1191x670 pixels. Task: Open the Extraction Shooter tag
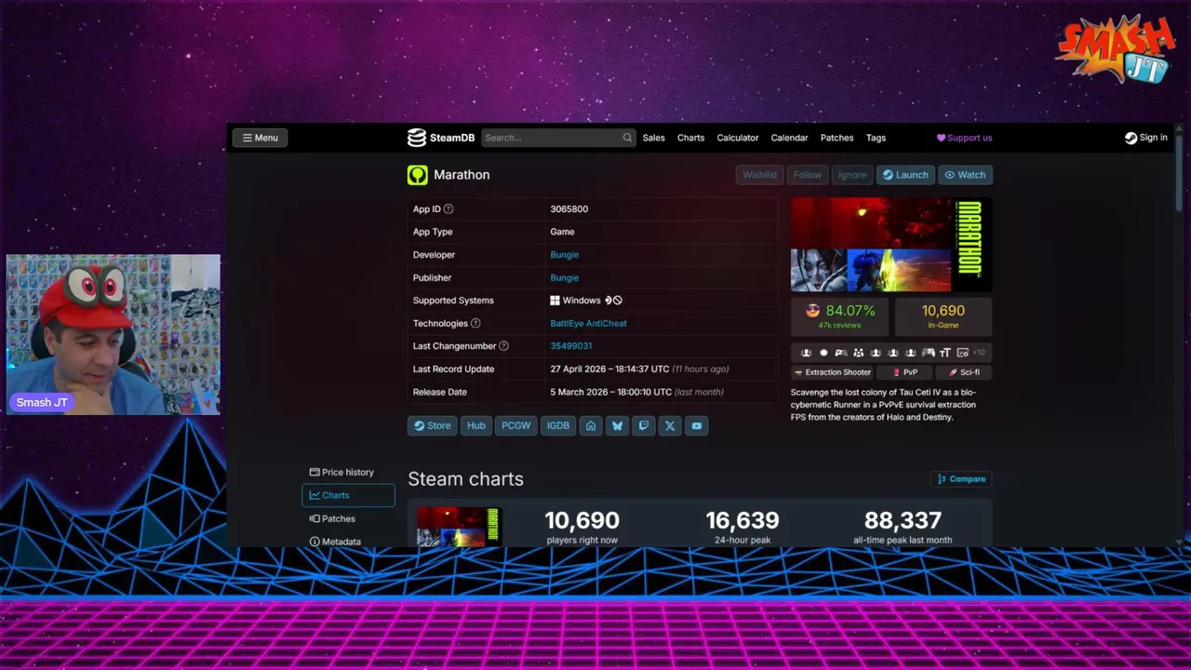pos(832,372)
